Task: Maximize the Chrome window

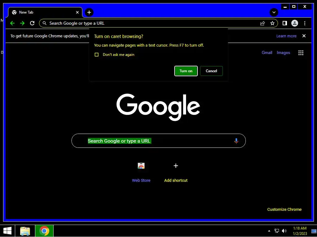Action: (294, 7)
